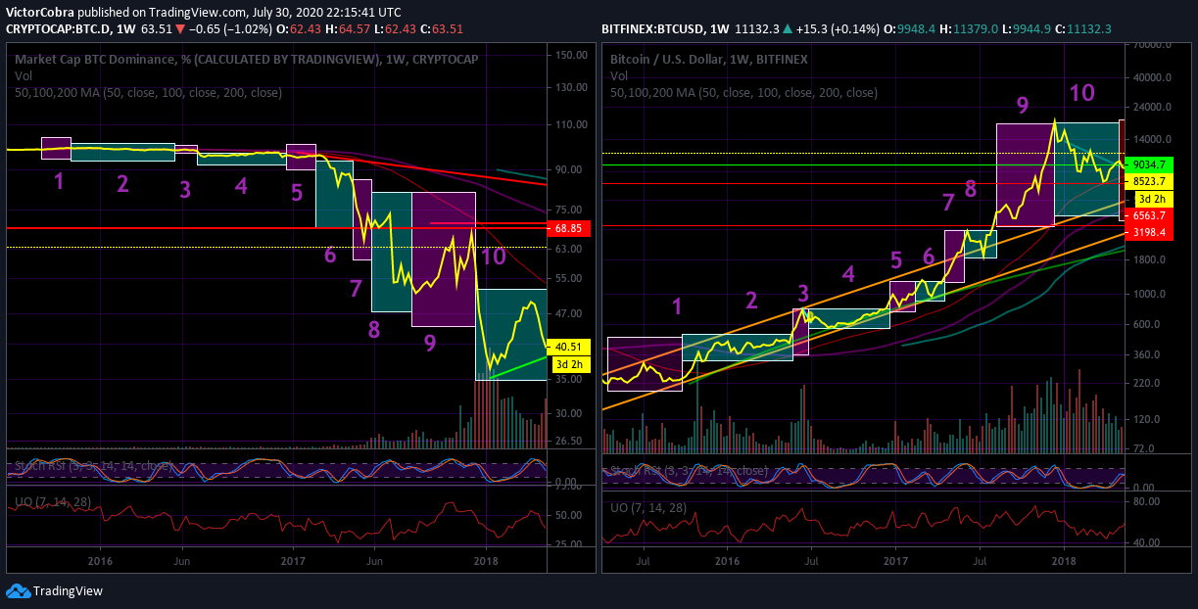This screenshot has height=609, width=1198.
Task: Select the 8523.7 price label
Action: click(x=1151, y=181)
